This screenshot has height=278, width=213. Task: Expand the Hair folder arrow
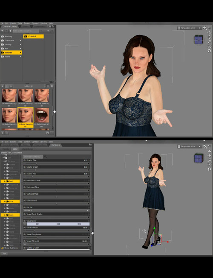pos(20,49)
